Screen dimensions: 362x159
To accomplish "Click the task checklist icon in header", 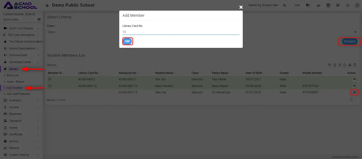I will pos(338,5).
